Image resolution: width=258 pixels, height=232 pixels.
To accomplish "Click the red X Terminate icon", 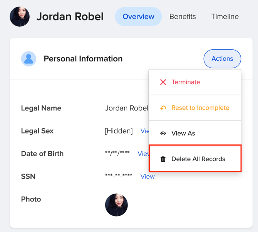I will pos(163,82).
